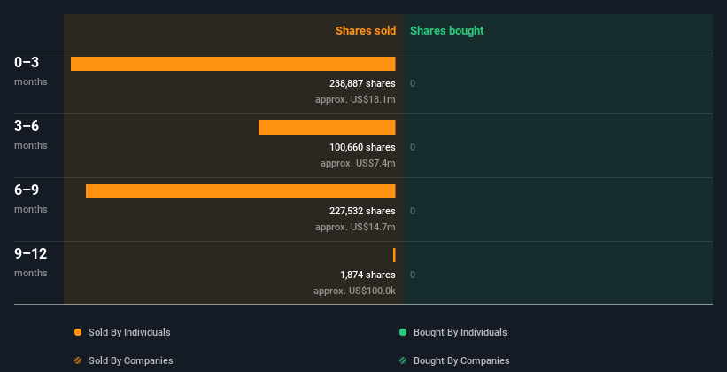727x372 pixels.
Task: Click the 0–3 months row label
Action: [31, 71]
